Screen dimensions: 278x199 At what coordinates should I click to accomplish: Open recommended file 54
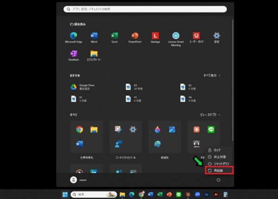coord(188,99)
